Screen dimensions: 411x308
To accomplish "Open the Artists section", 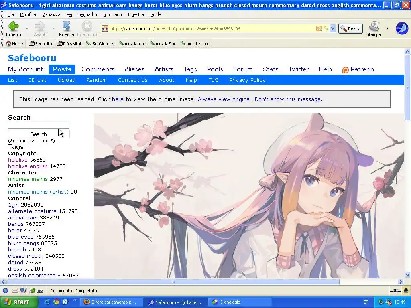I will click(164, 69).
